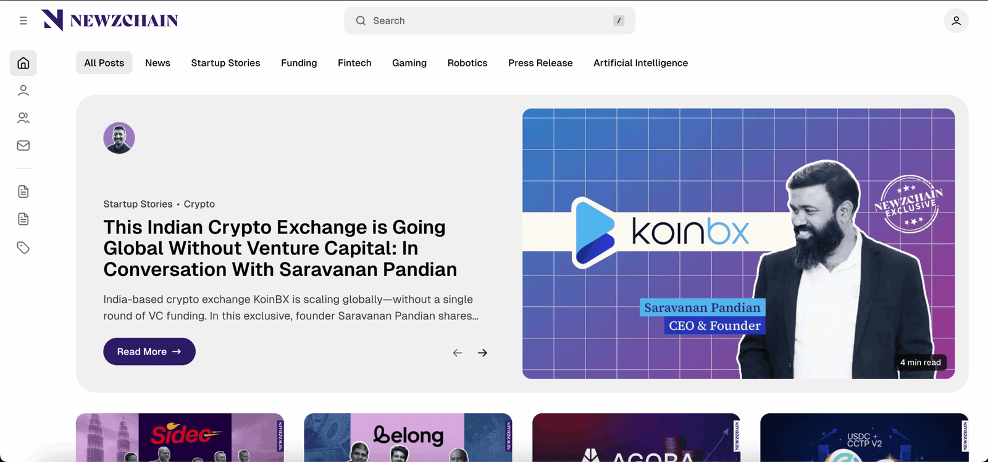Open the user account icon top right

pos(956,20)
